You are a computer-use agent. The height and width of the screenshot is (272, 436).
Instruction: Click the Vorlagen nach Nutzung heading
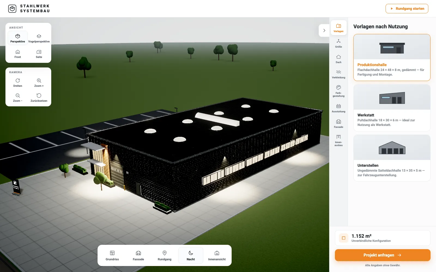[380, 26]
